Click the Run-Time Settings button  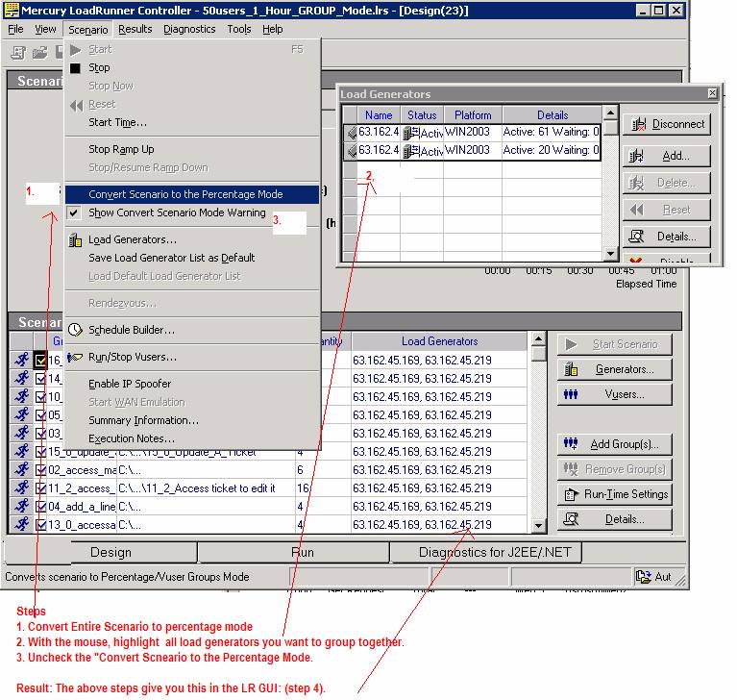(615, 494)
